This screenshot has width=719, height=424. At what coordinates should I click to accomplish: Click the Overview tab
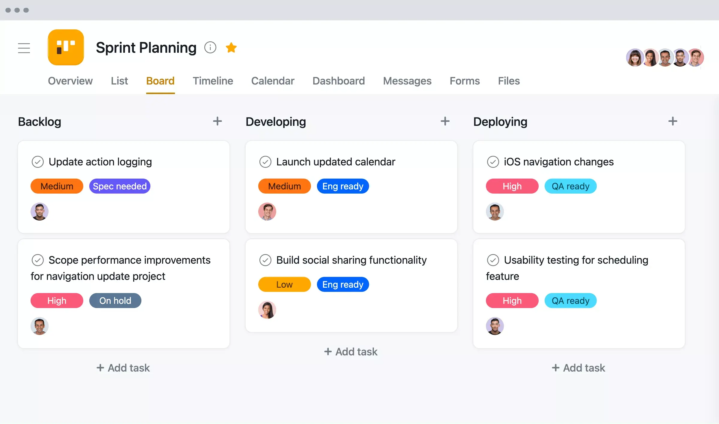(70, 80)
